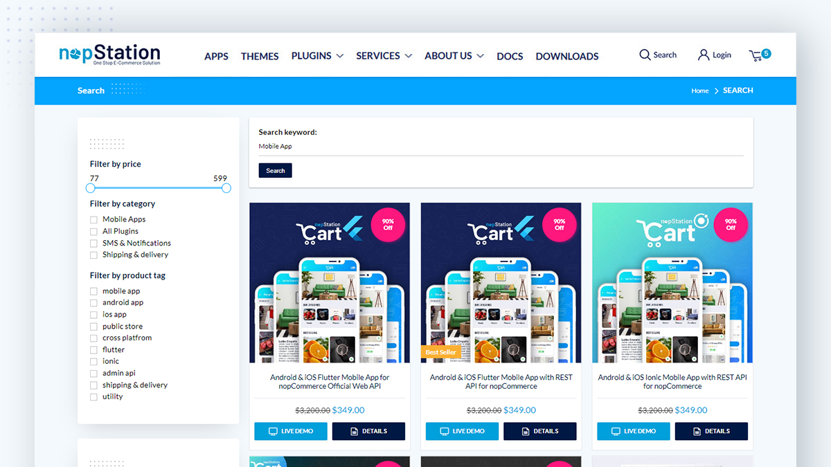Check the SMS & Notifications category
Viewport: 831px width, 467px height.
coord(93,244)
